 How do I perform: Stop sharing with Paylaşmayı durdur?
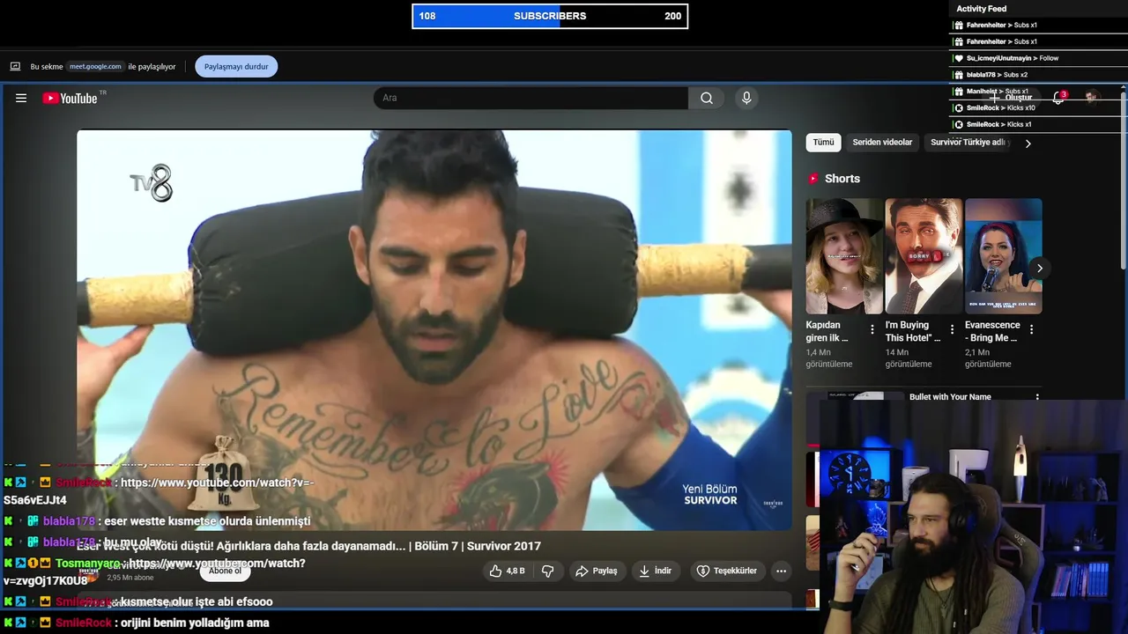pos(236,66)
